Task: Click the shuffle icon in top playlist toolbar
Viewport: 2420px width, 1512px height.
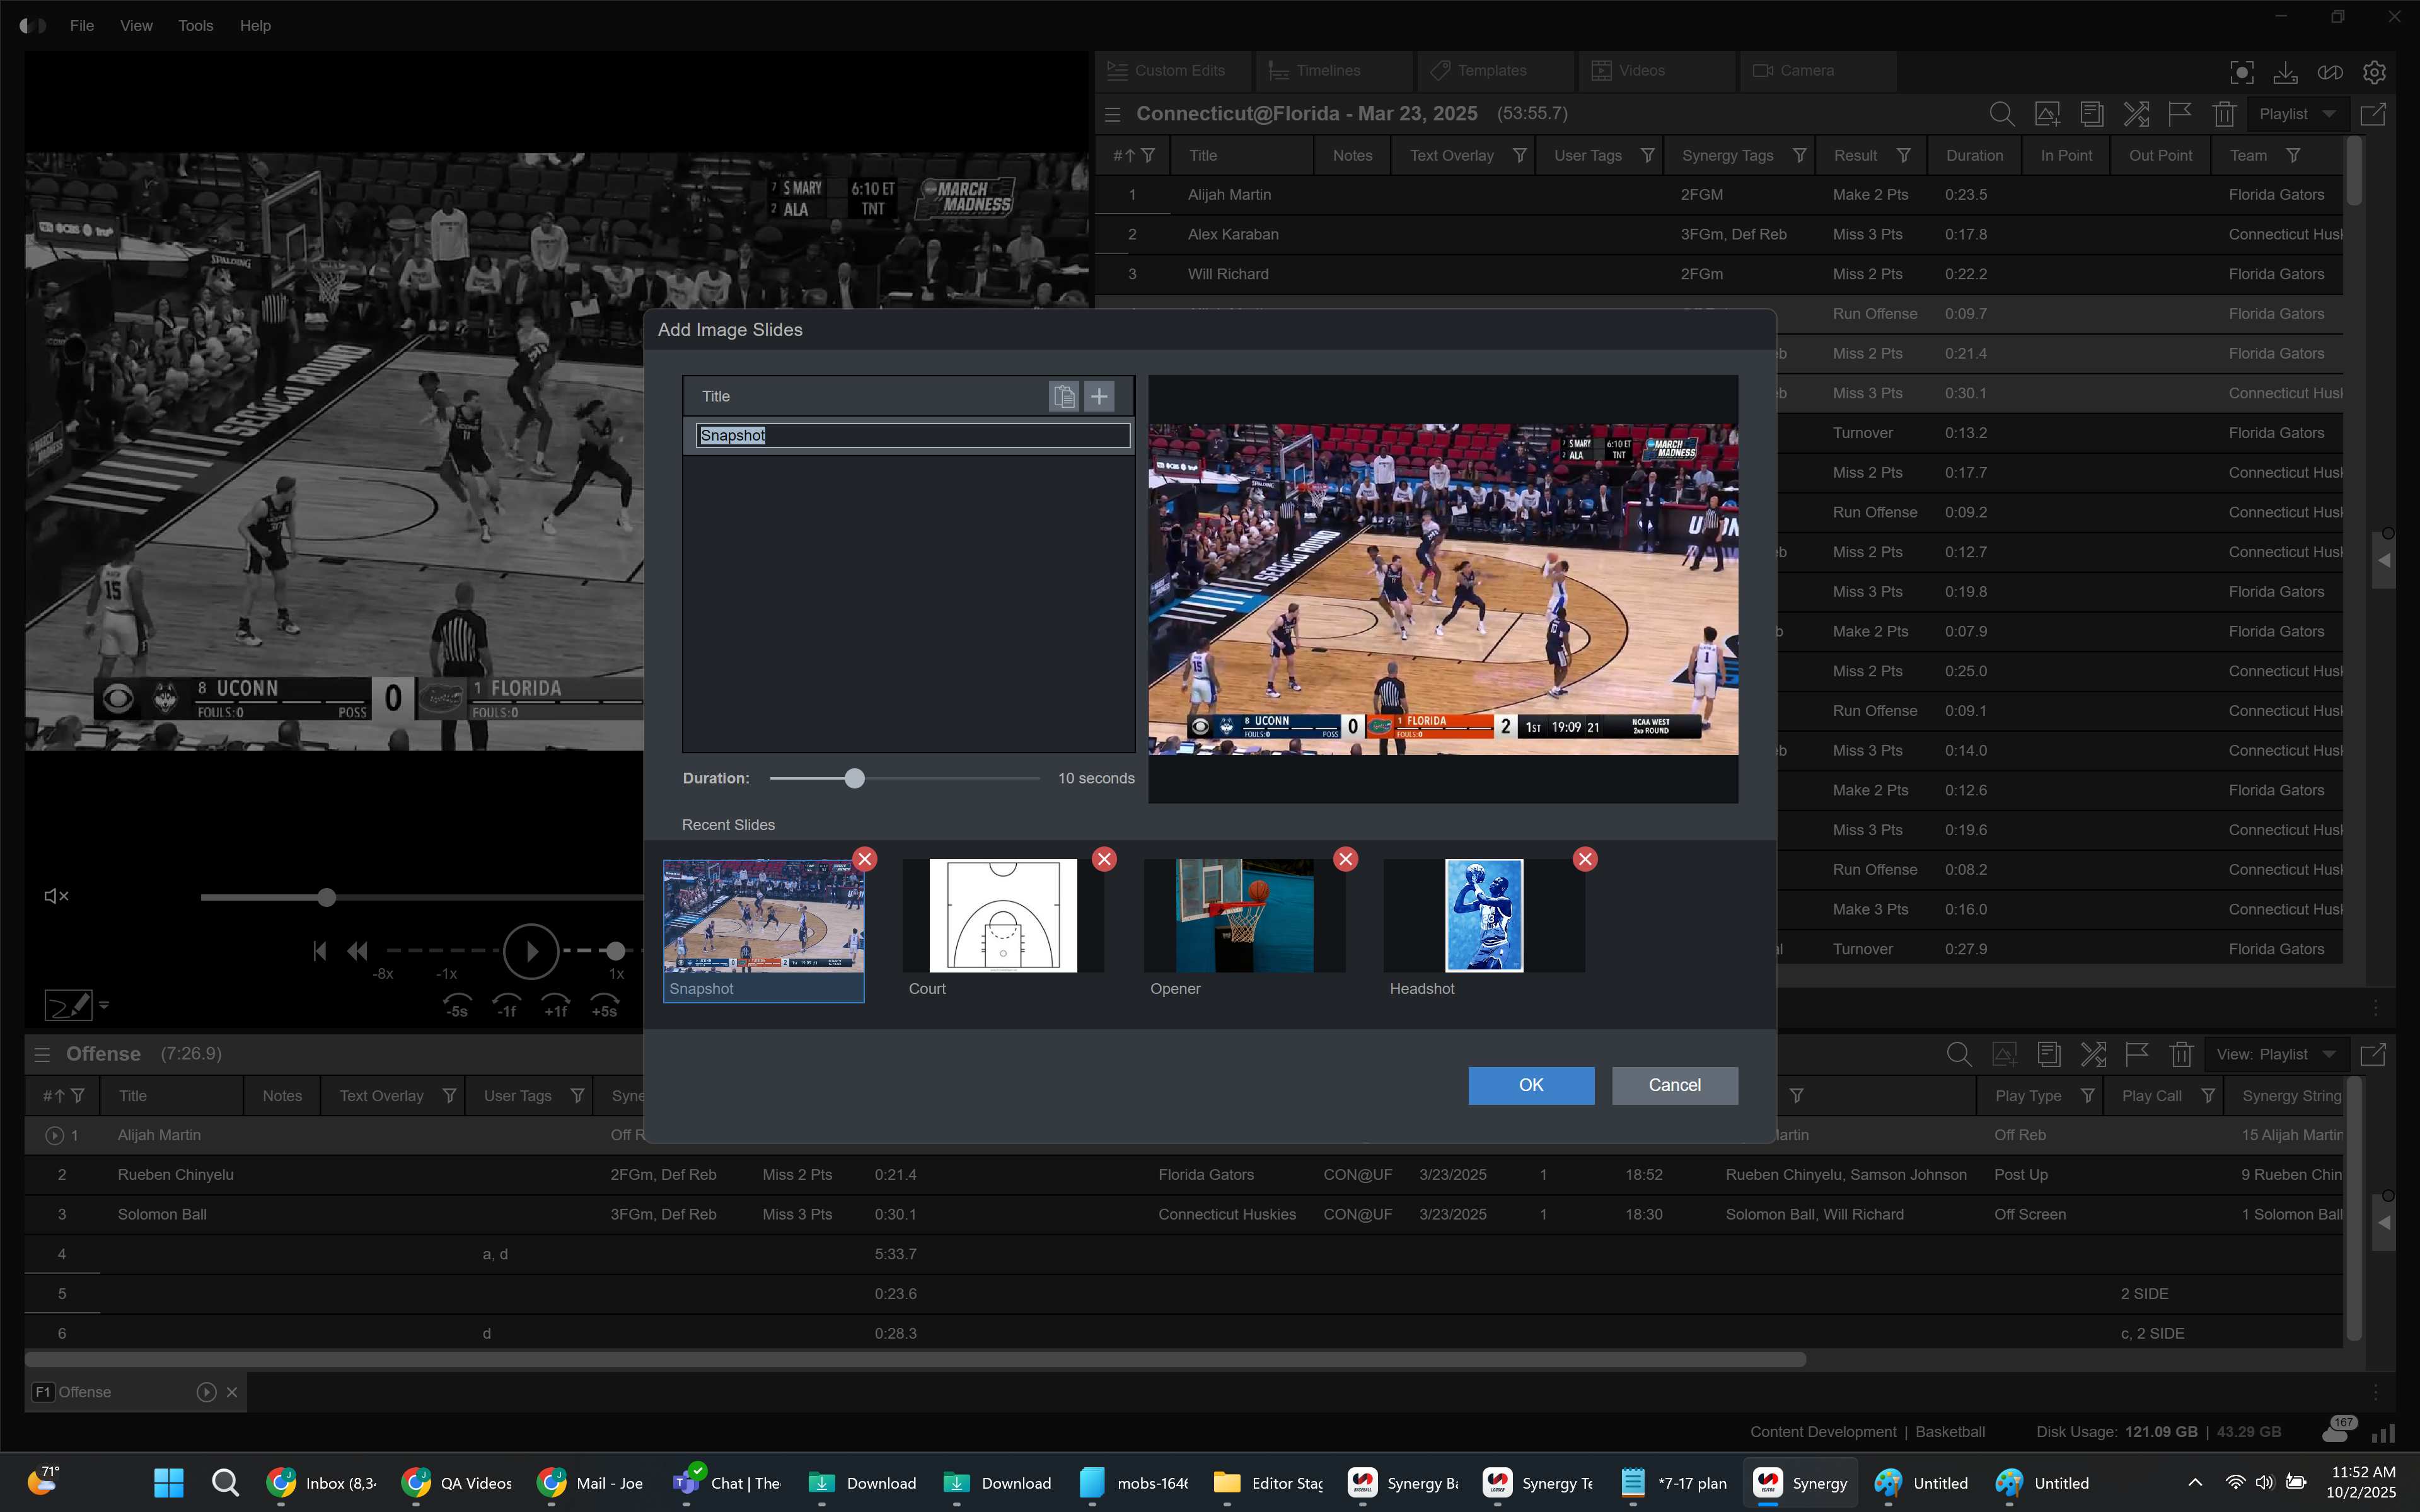Action: pos(2136,114)
